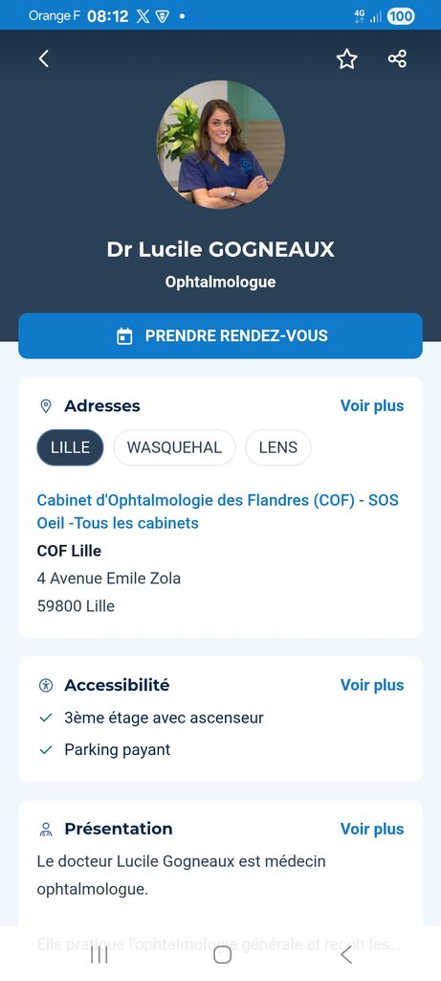Screen dimensions: 441x981
Task: Tap the accessibility person icon
Action: tap(46, 685)
